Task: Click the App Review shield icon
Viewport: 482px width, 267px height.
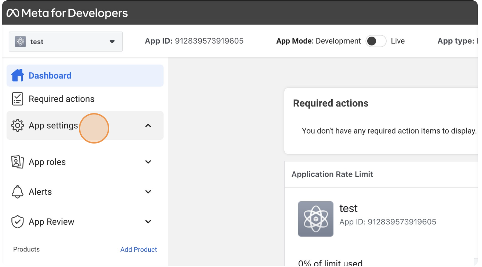Action: [x=17, y=222]
